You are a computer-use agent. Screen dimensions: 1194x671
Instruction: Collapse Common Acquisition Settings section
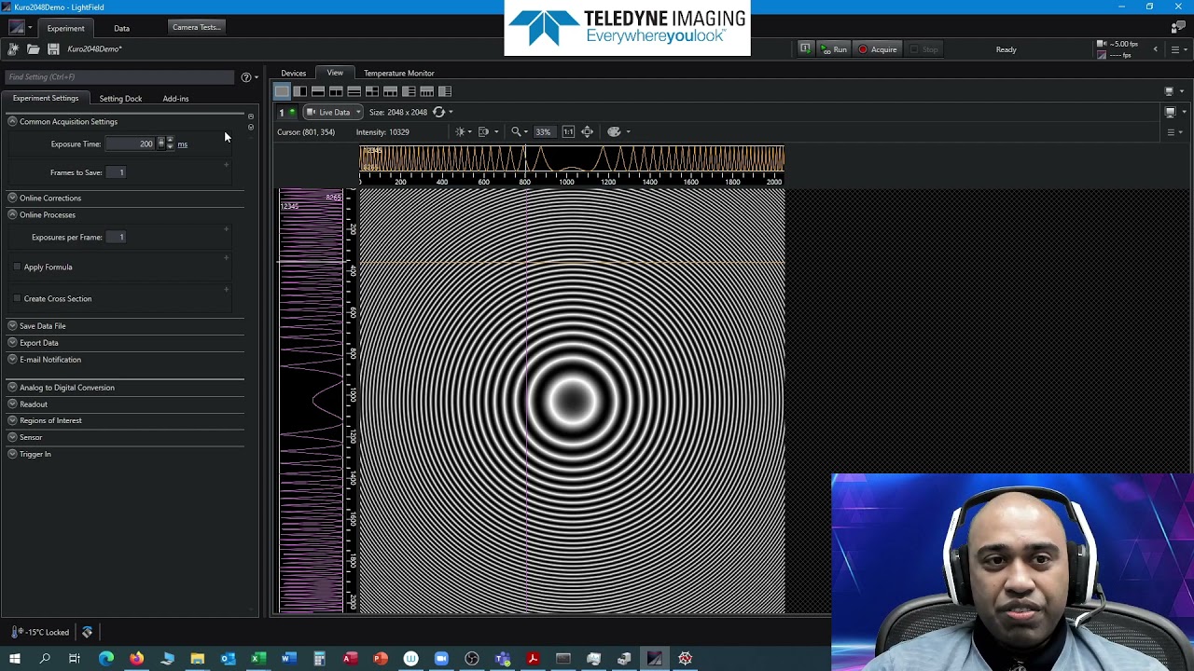coord(12,121)
